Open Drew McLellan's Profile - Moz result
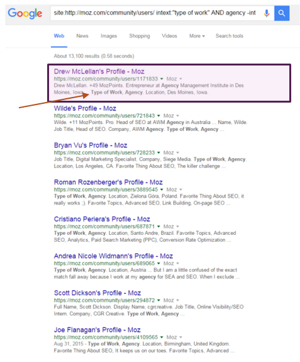The image size is (300, 362). point(99,71)
